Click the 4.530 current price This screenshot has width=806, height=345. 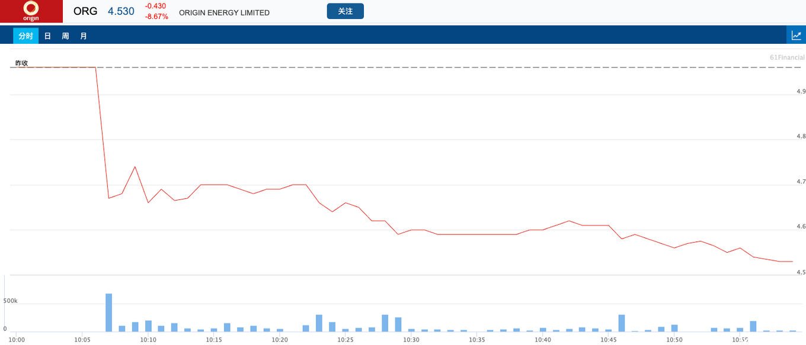[x=121, y=11]
